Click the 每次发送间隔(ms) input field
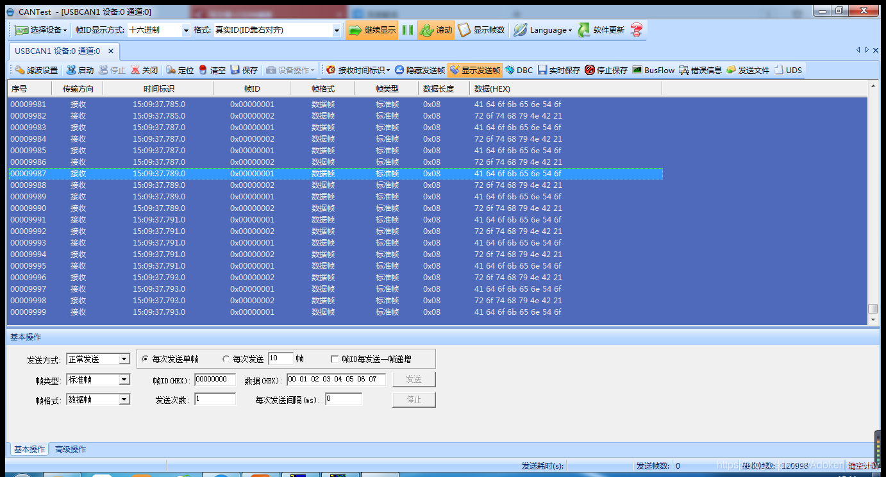Image resolution: width=886 pixels, height=477 pixels. click(344, 399)
